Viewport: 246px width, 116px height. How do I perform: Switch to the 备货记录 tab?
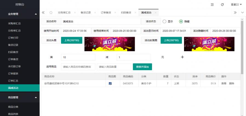(x=86, y=13)
